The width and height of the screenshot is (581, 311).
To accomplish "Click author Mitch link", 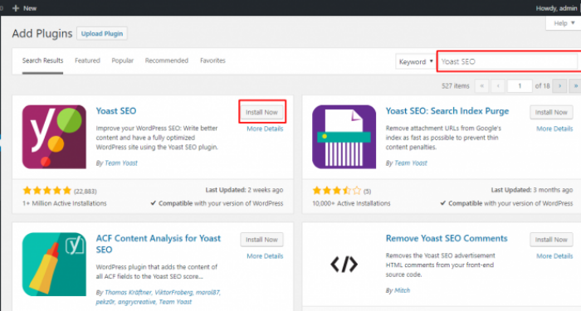I will pyautogui.click(x=403, y=290).
